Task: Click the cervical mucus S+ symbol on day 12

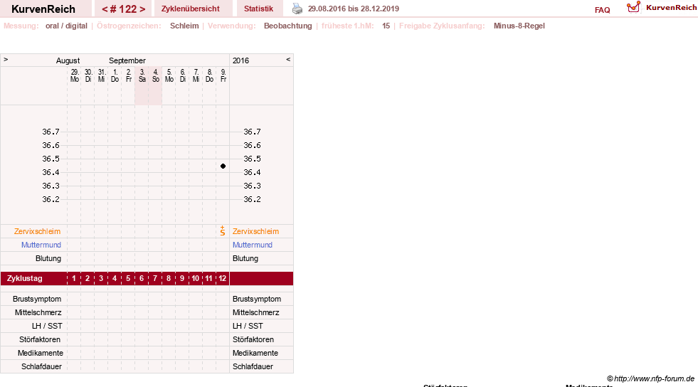Action: [x=223, y=231]
